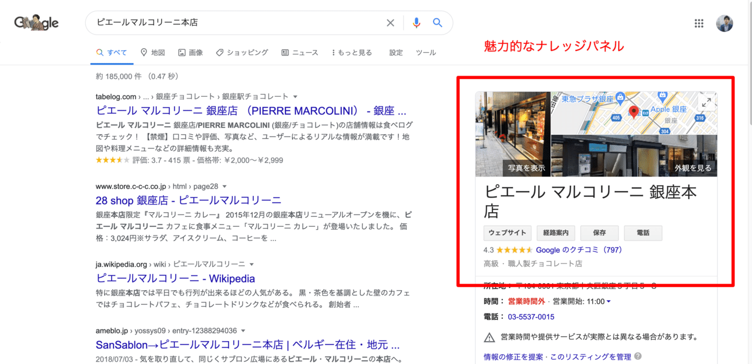
Task: Open 外観を見る street view thumbnail
Action: point(634,156)
